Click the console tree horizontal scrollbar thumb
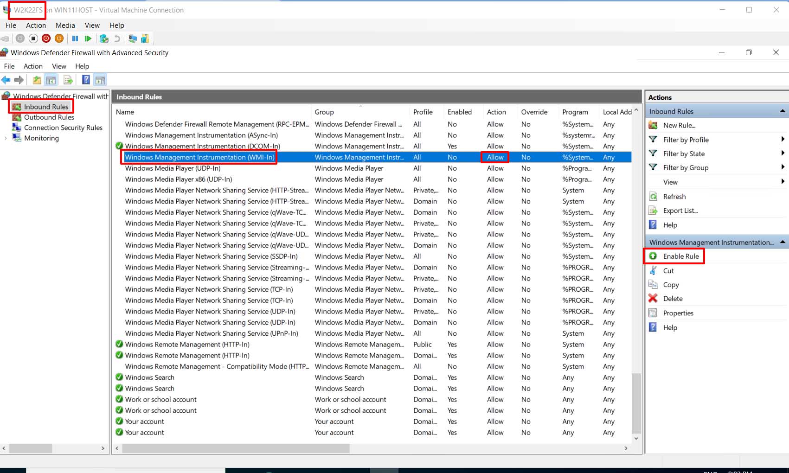The width and height of the screenshot is (789, 473). (31, 448)
